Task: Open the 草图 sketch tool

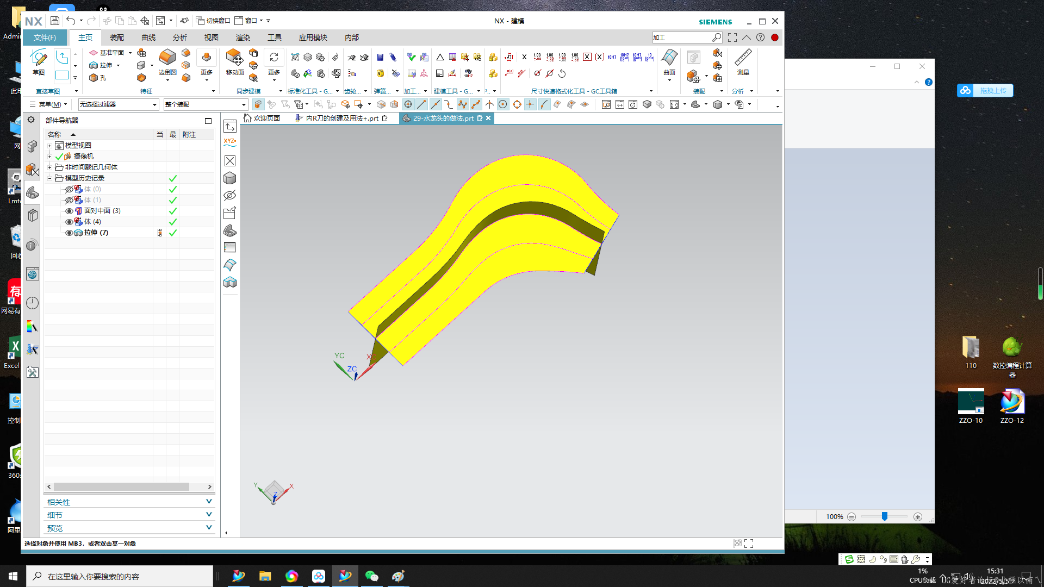Action: pos(39,62)
